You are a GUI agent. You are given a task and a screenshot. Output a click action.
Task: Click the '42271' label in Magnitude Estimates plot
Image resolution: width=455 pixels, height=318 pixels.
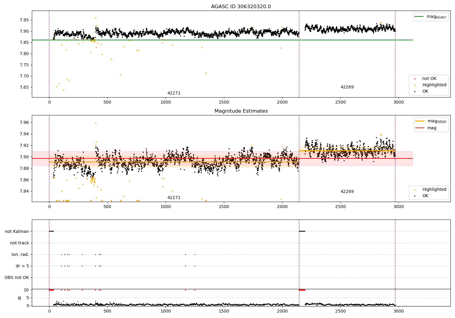[174, 198]
